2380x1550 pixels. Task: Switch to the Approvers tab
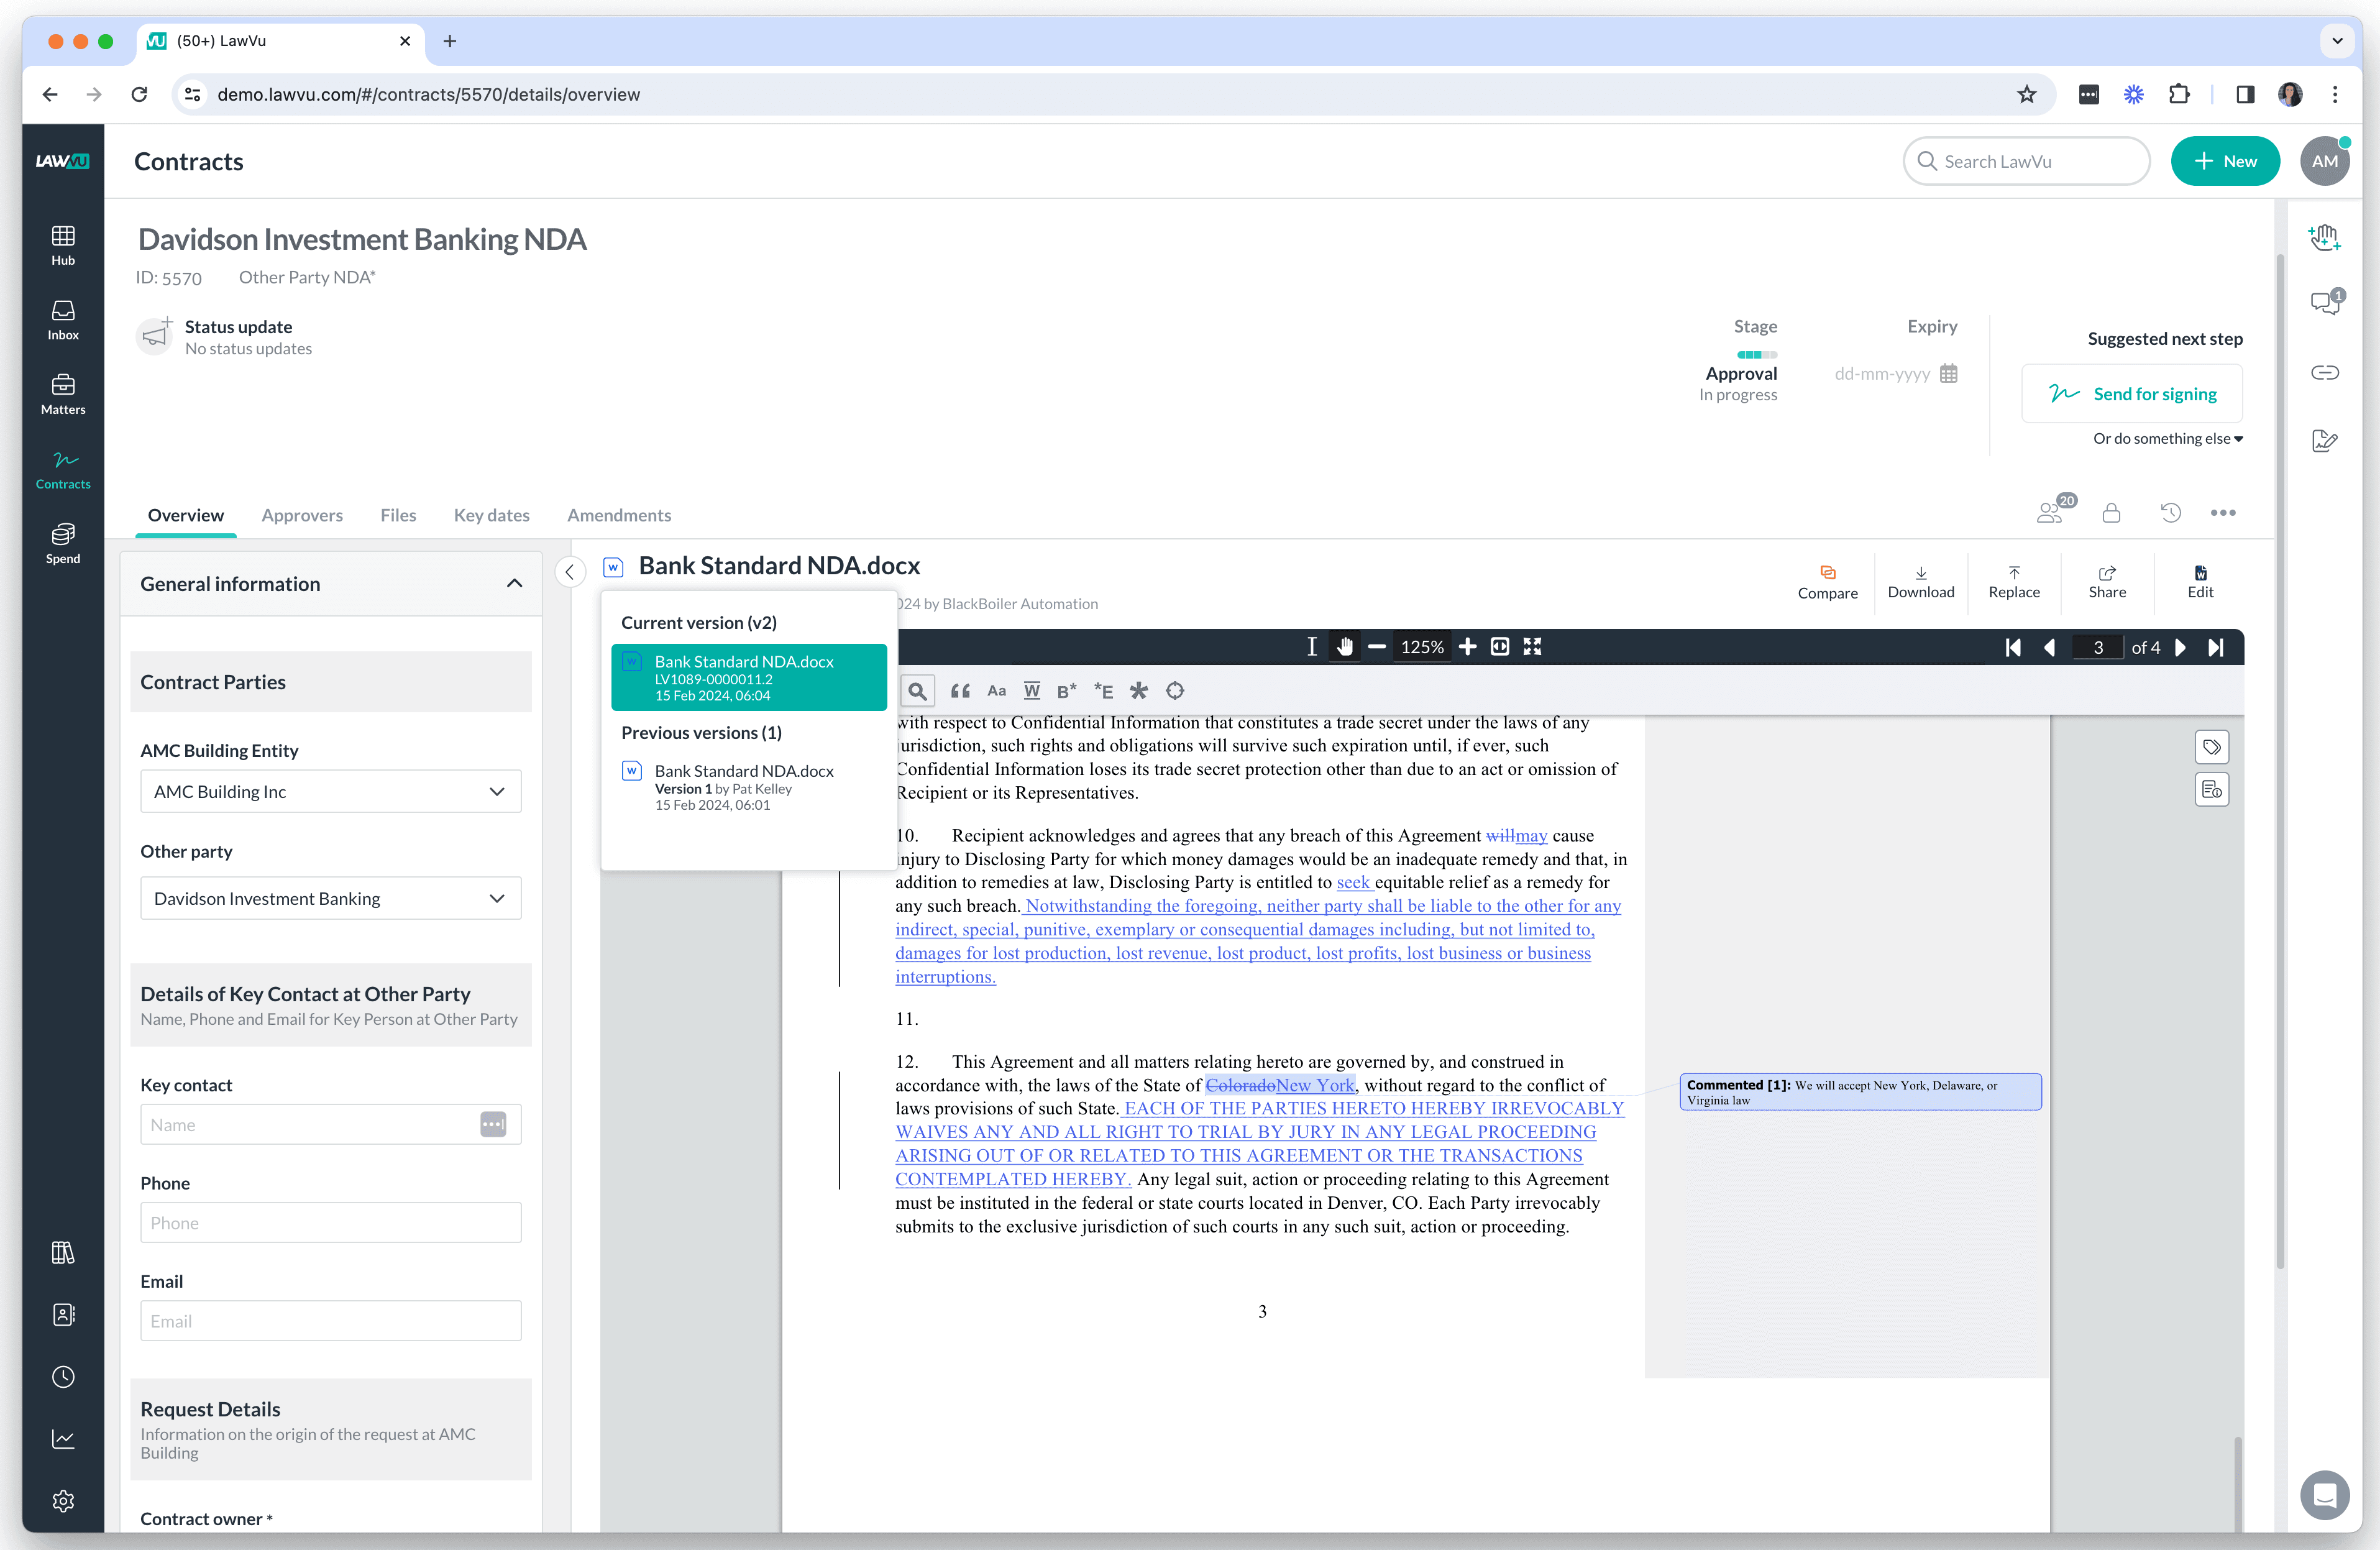[302, 515]
